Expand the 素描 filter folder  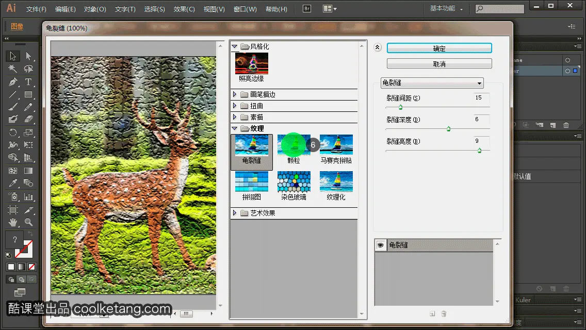coord(235,117)
